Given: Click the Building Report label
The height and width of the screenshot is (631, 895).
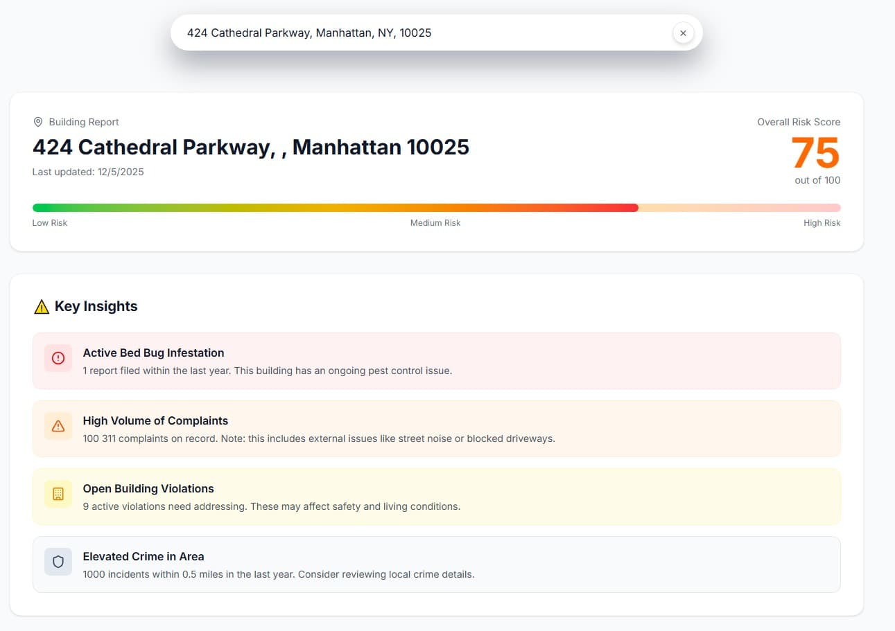Looking at the screenshot, I should 83,121.
